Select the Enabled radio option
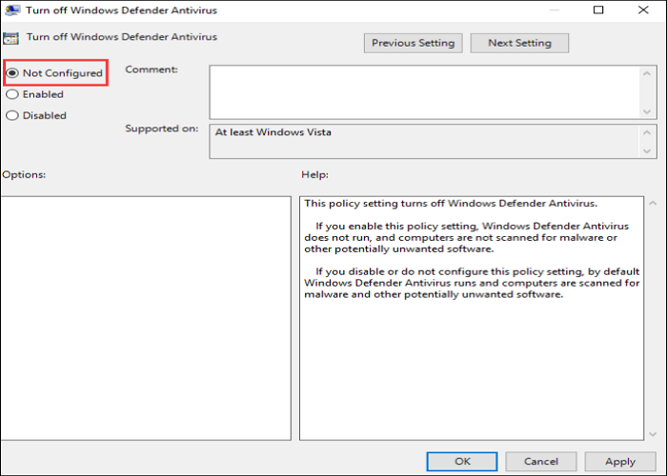The height and width of the screenshot is (476, 667). 12,94
